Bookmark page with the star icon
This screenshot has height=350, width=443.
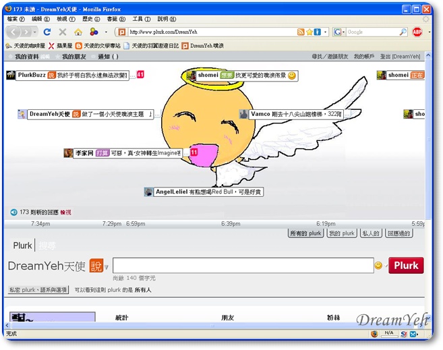(x=309, y=32)
